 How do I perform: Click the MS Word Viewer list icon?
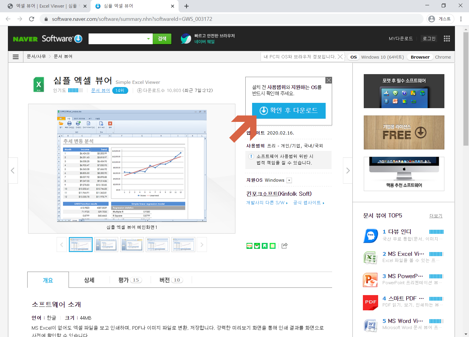tap(371, 325)
